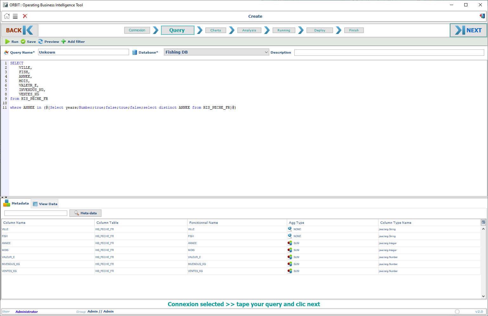Sort by Column Name header
Image resolution: width=488 pixels, height=316 pixels.
48,222
